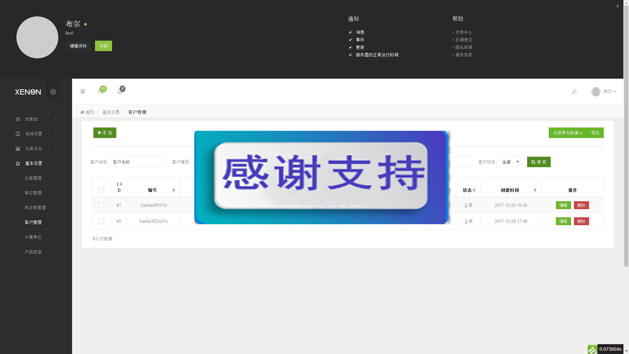Open the 反馈意见 help link

pos(464,40)
